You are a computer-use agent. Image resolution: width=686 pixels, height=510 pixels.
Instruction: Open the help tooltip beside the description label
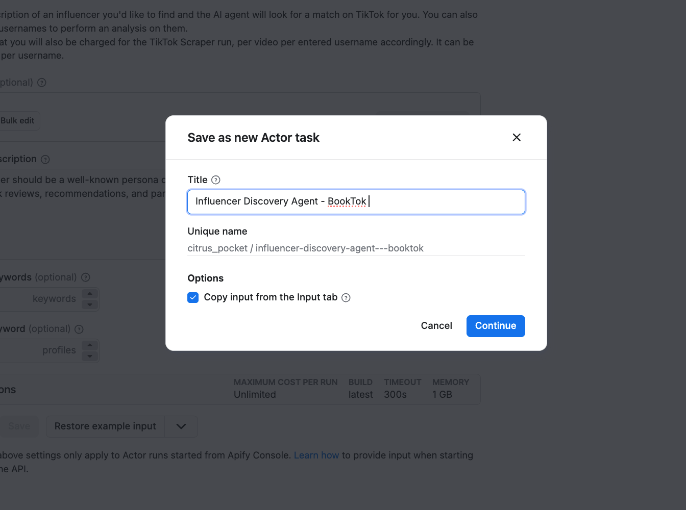pyautogui.click(x=45, y=159)
